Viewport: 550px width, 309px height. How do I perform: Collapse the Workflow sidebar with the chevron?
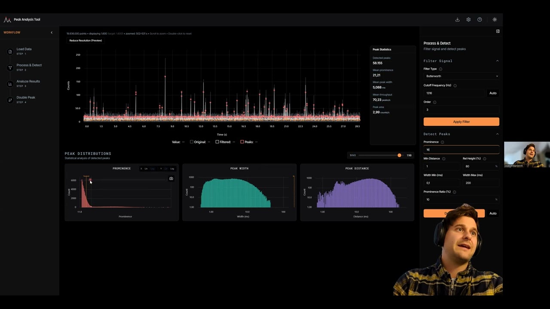click(52, 33)
